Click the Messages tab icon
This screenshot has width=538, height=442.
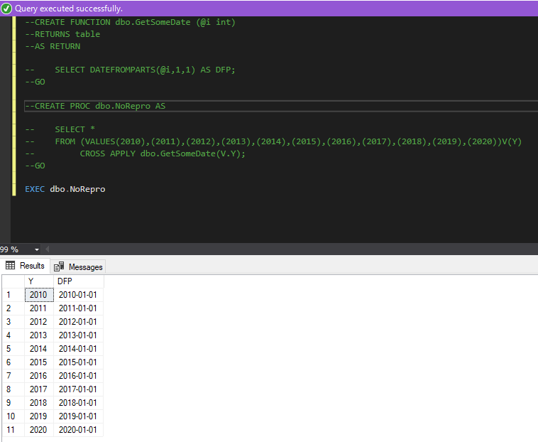coord(59,266)
